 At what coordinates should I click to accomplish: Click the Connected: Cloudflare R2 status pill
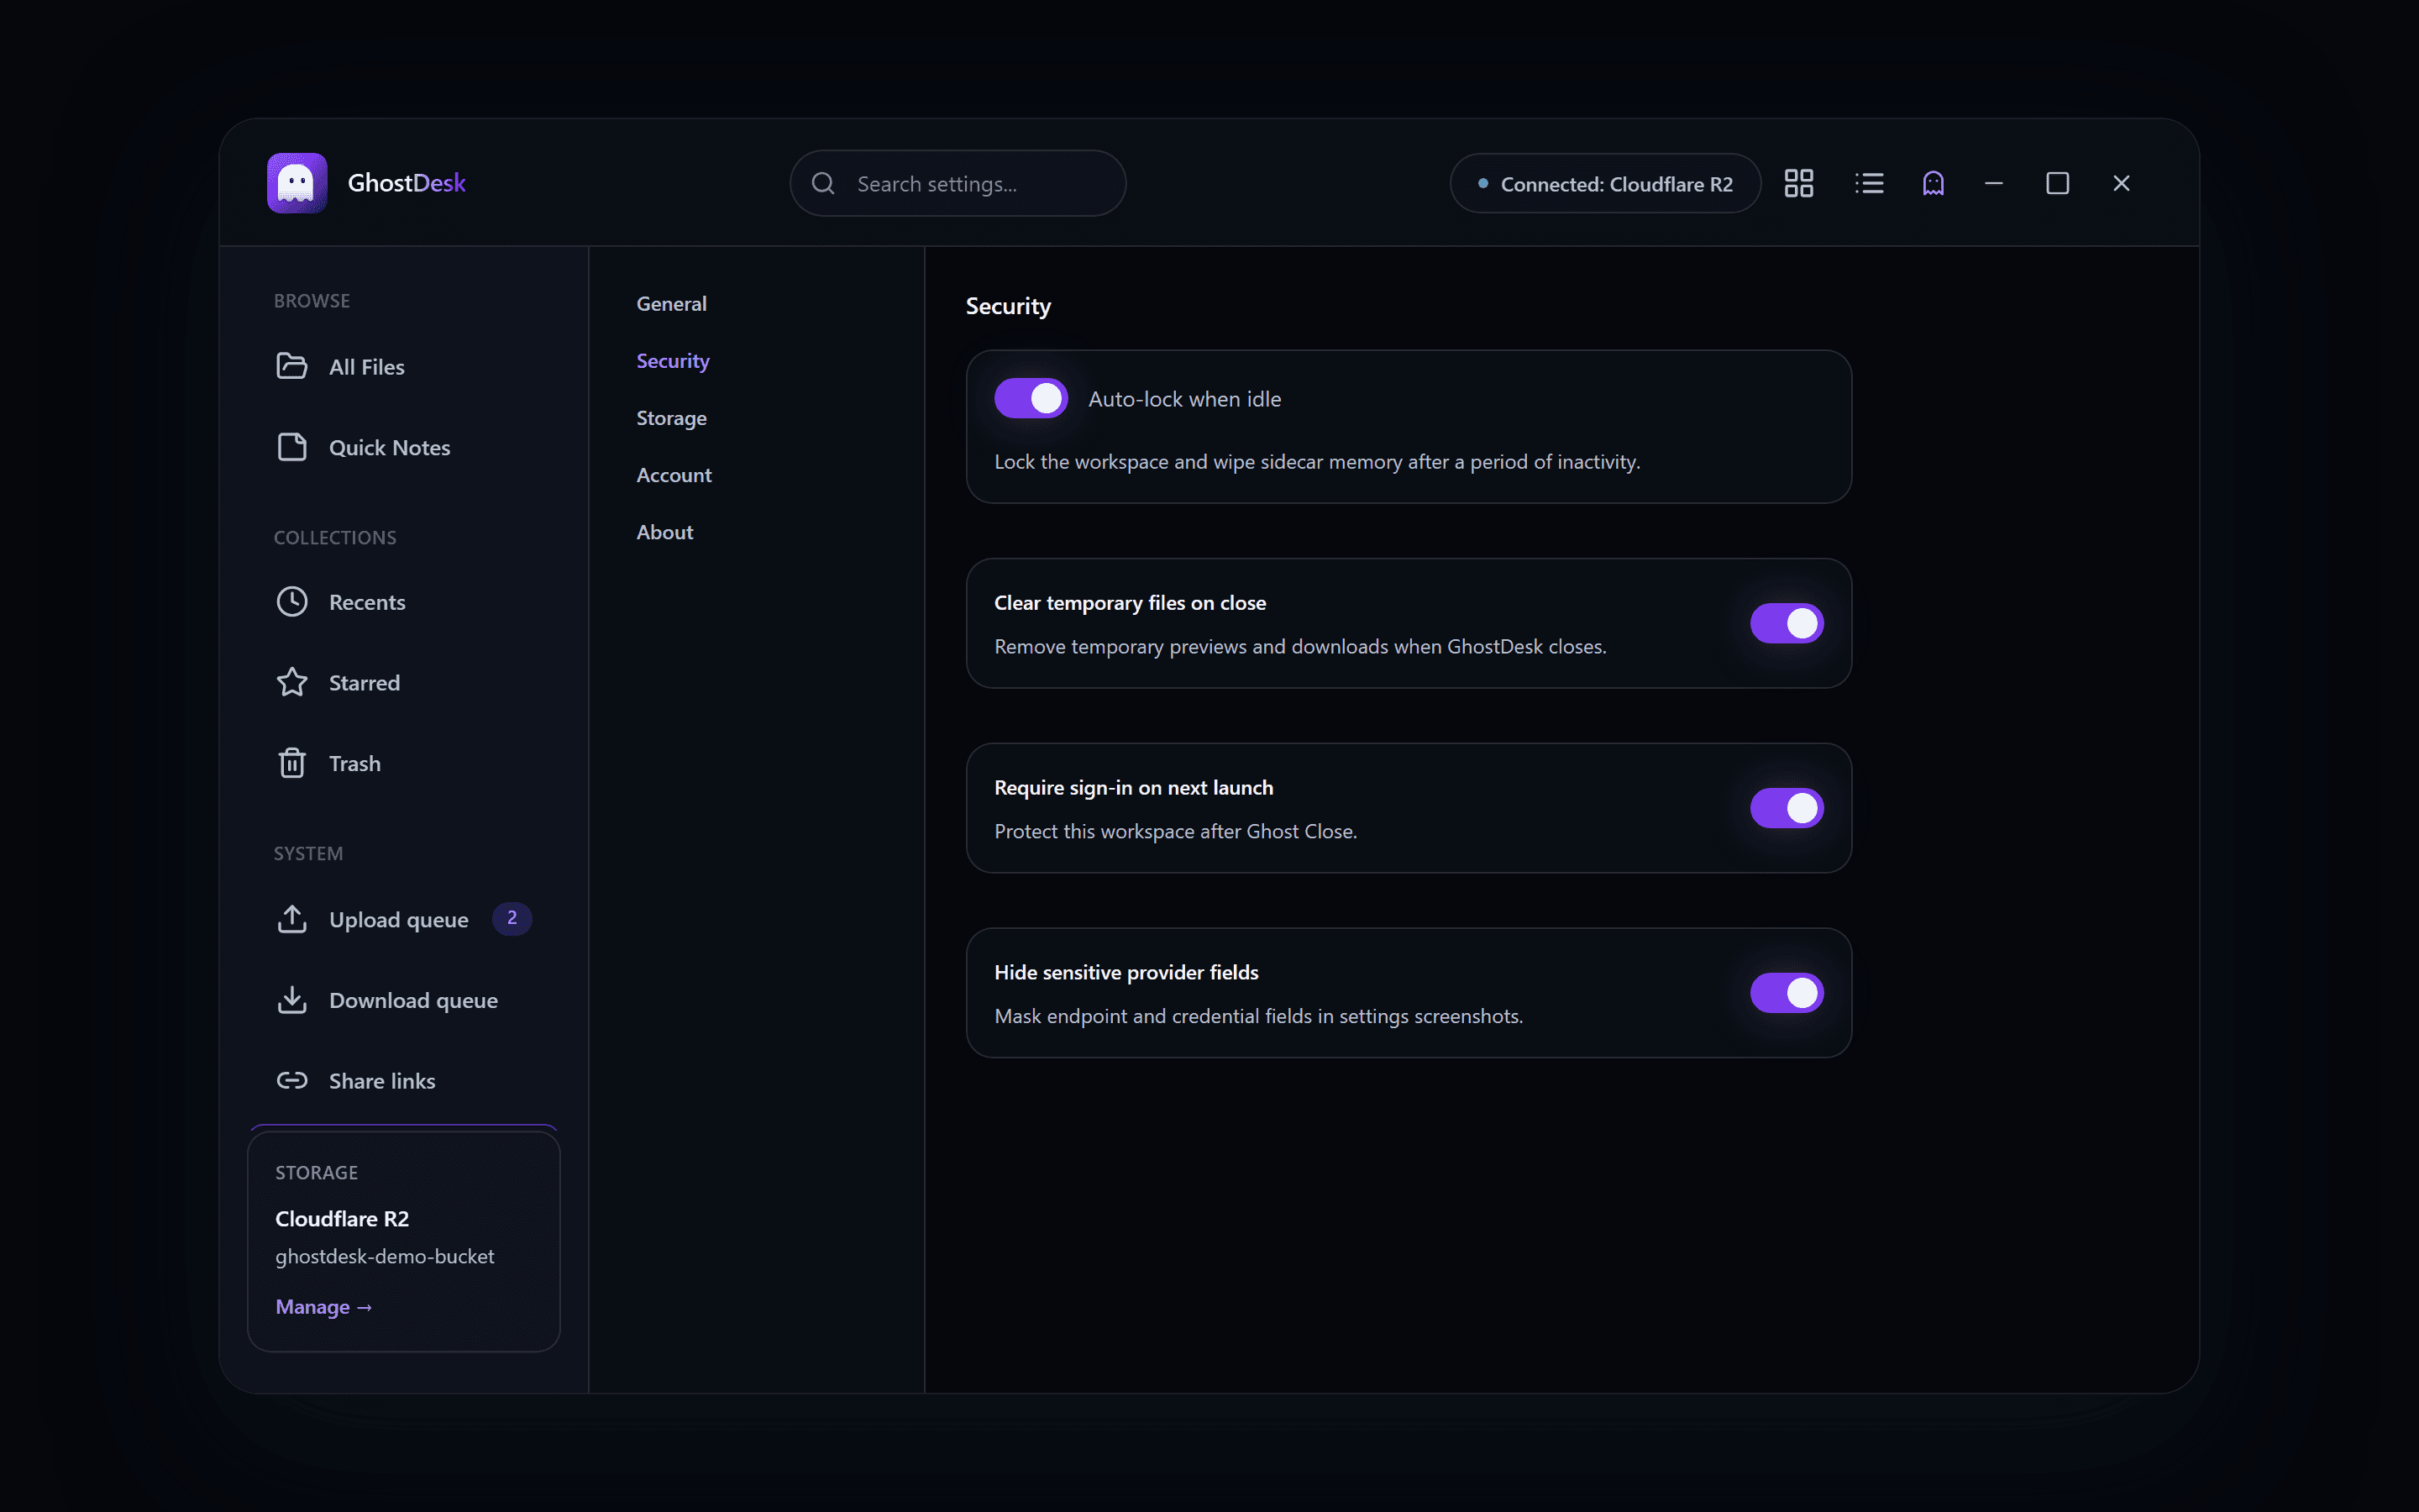1604,183
